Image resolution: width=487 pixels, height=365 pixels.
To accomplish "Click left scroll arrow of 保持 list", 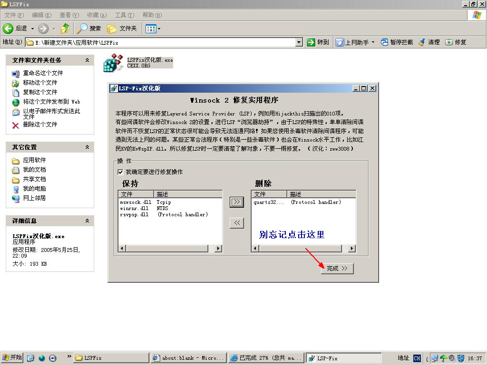I will click(x=122, y=248).
